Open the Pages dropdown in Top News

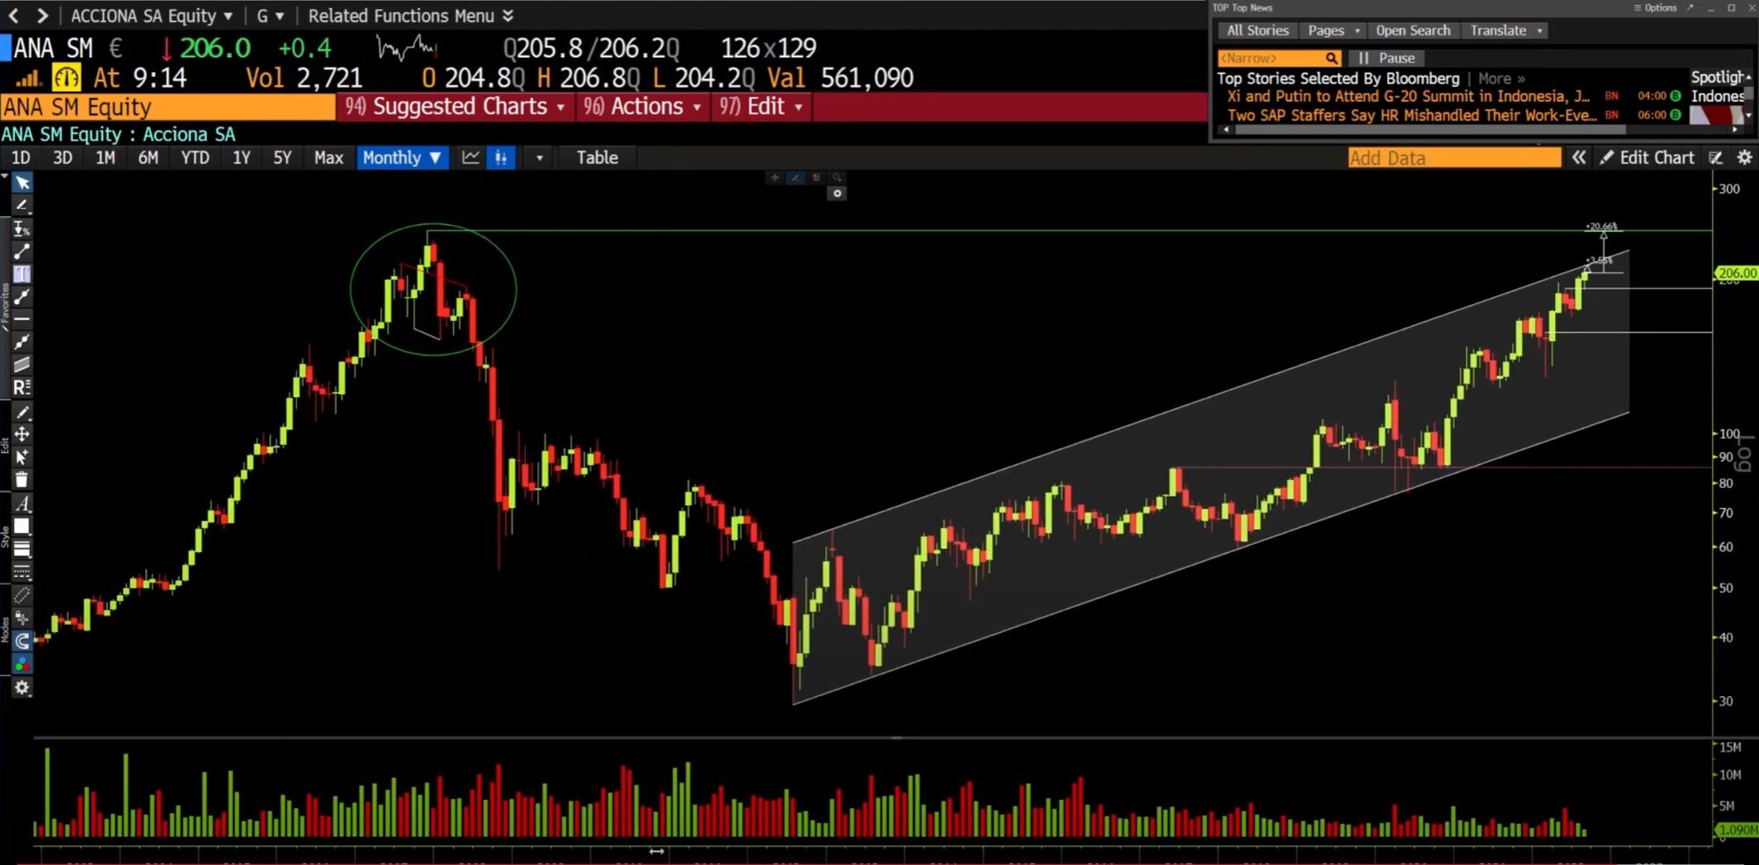tap(1334, 31)
